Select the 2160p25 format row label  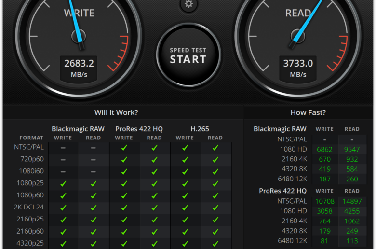(x=30, y=219)
